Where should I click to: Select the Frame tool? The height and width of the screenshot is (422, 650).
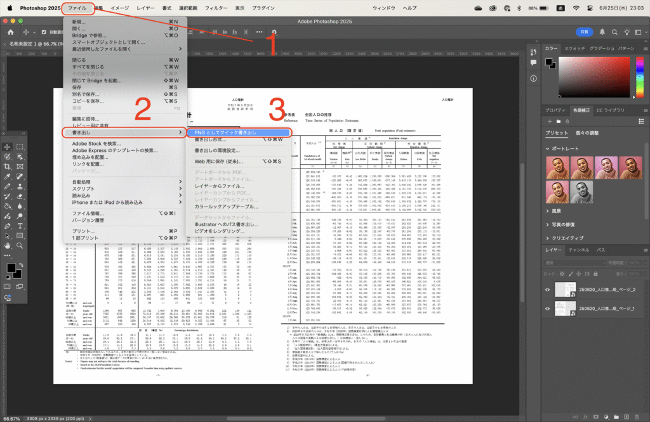click(x=20, y=167)
